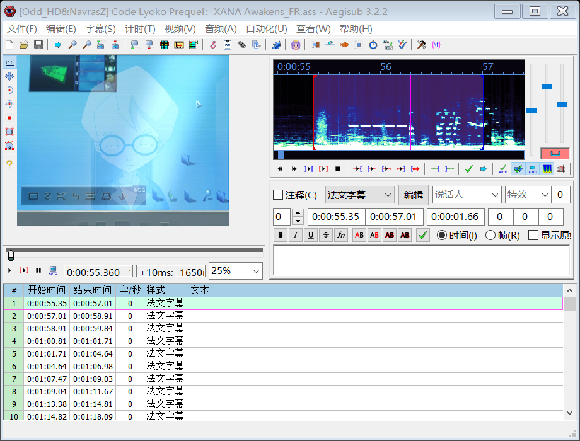Select subtitle row 5 in the grid

click(x=283, y=354)
